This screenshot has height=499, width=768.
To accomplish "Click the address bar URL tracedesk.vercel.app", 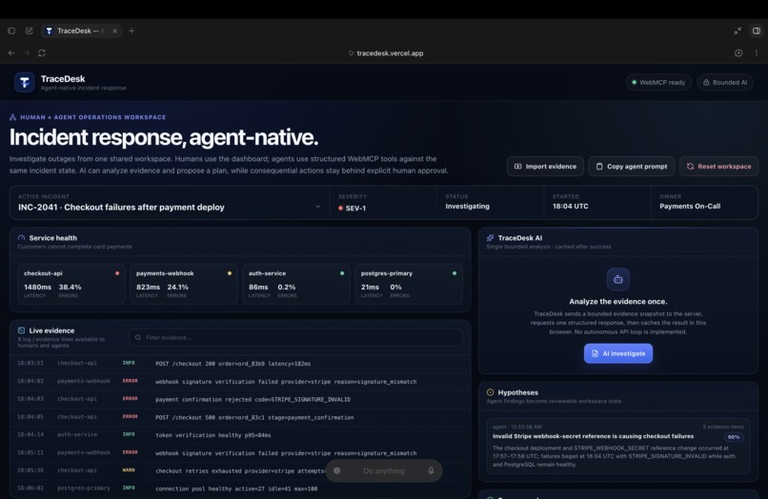I will click(x=390, y=53).
